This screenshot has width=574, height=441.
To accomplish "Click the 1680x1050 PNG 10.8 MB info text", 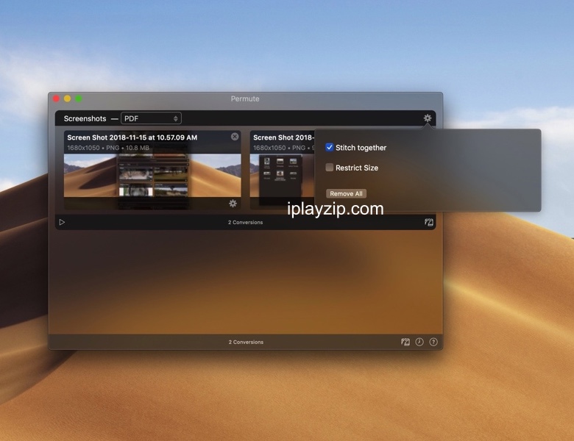I will point(108,148).
